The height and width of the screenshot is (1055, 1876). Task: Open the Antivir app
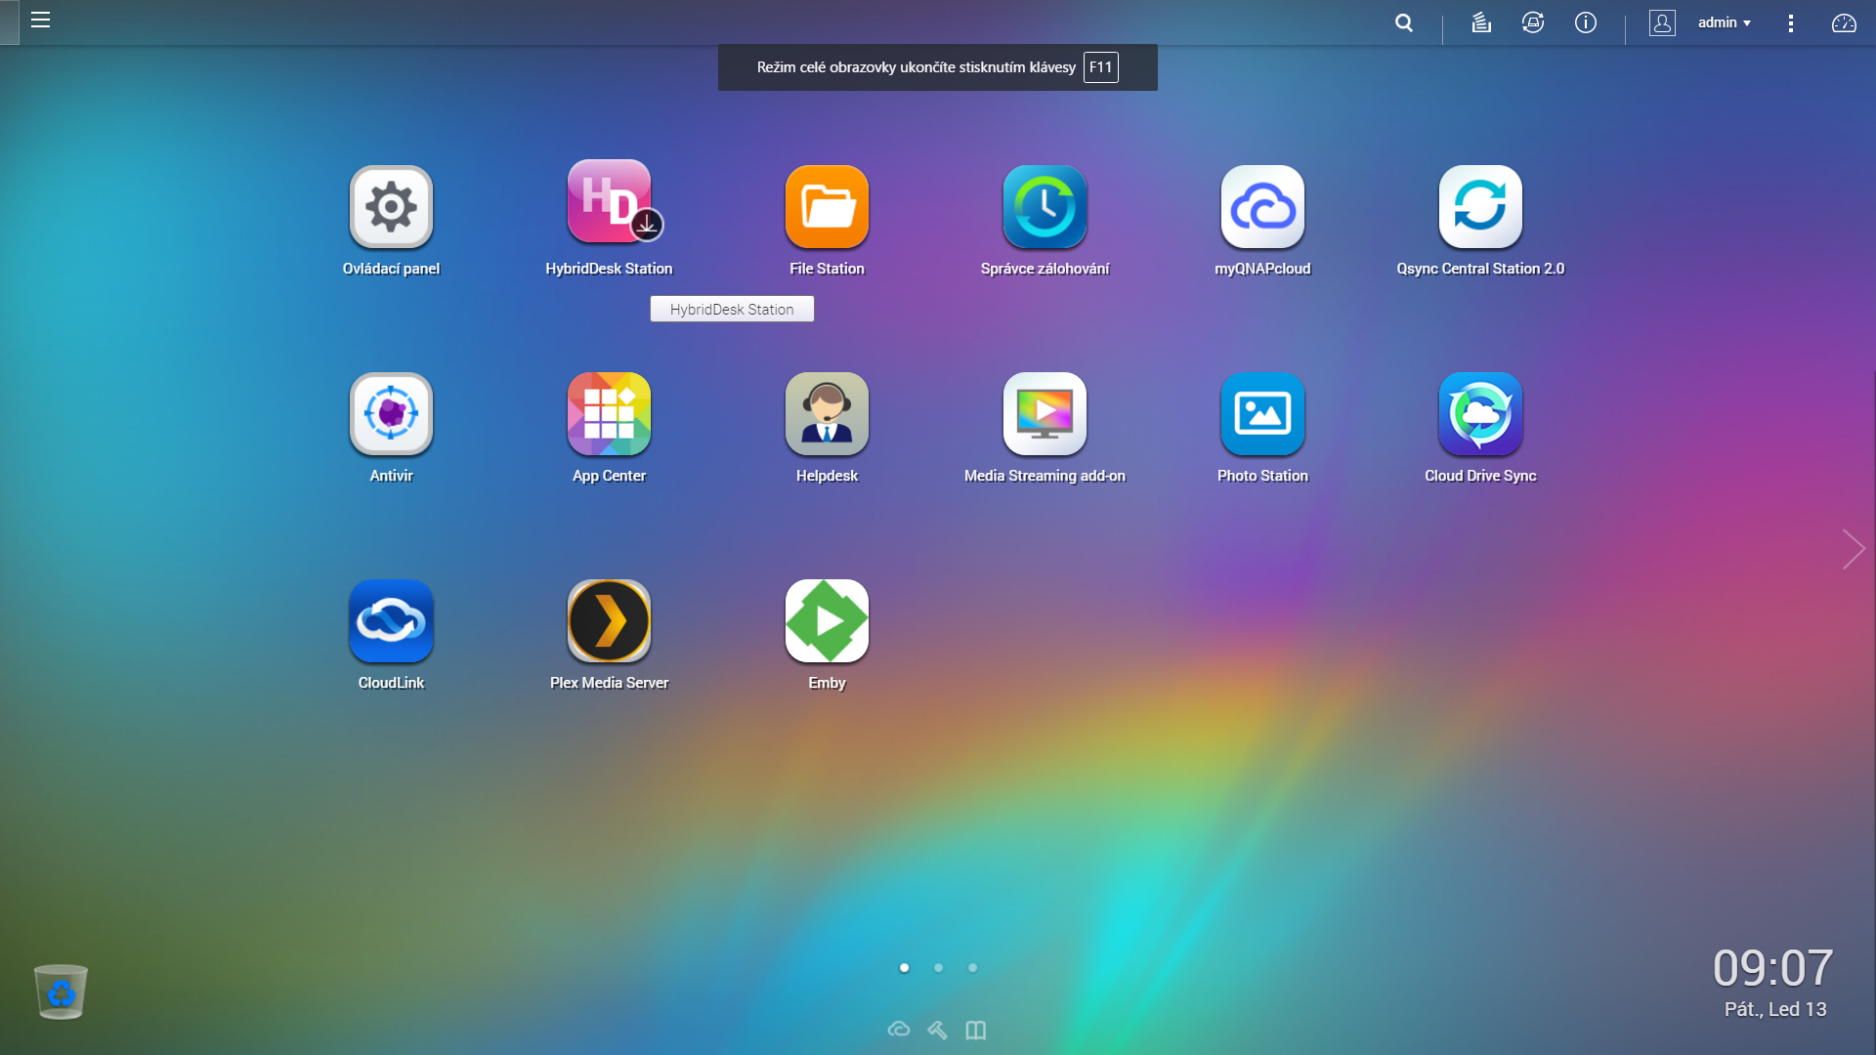[x=391, y=414]
